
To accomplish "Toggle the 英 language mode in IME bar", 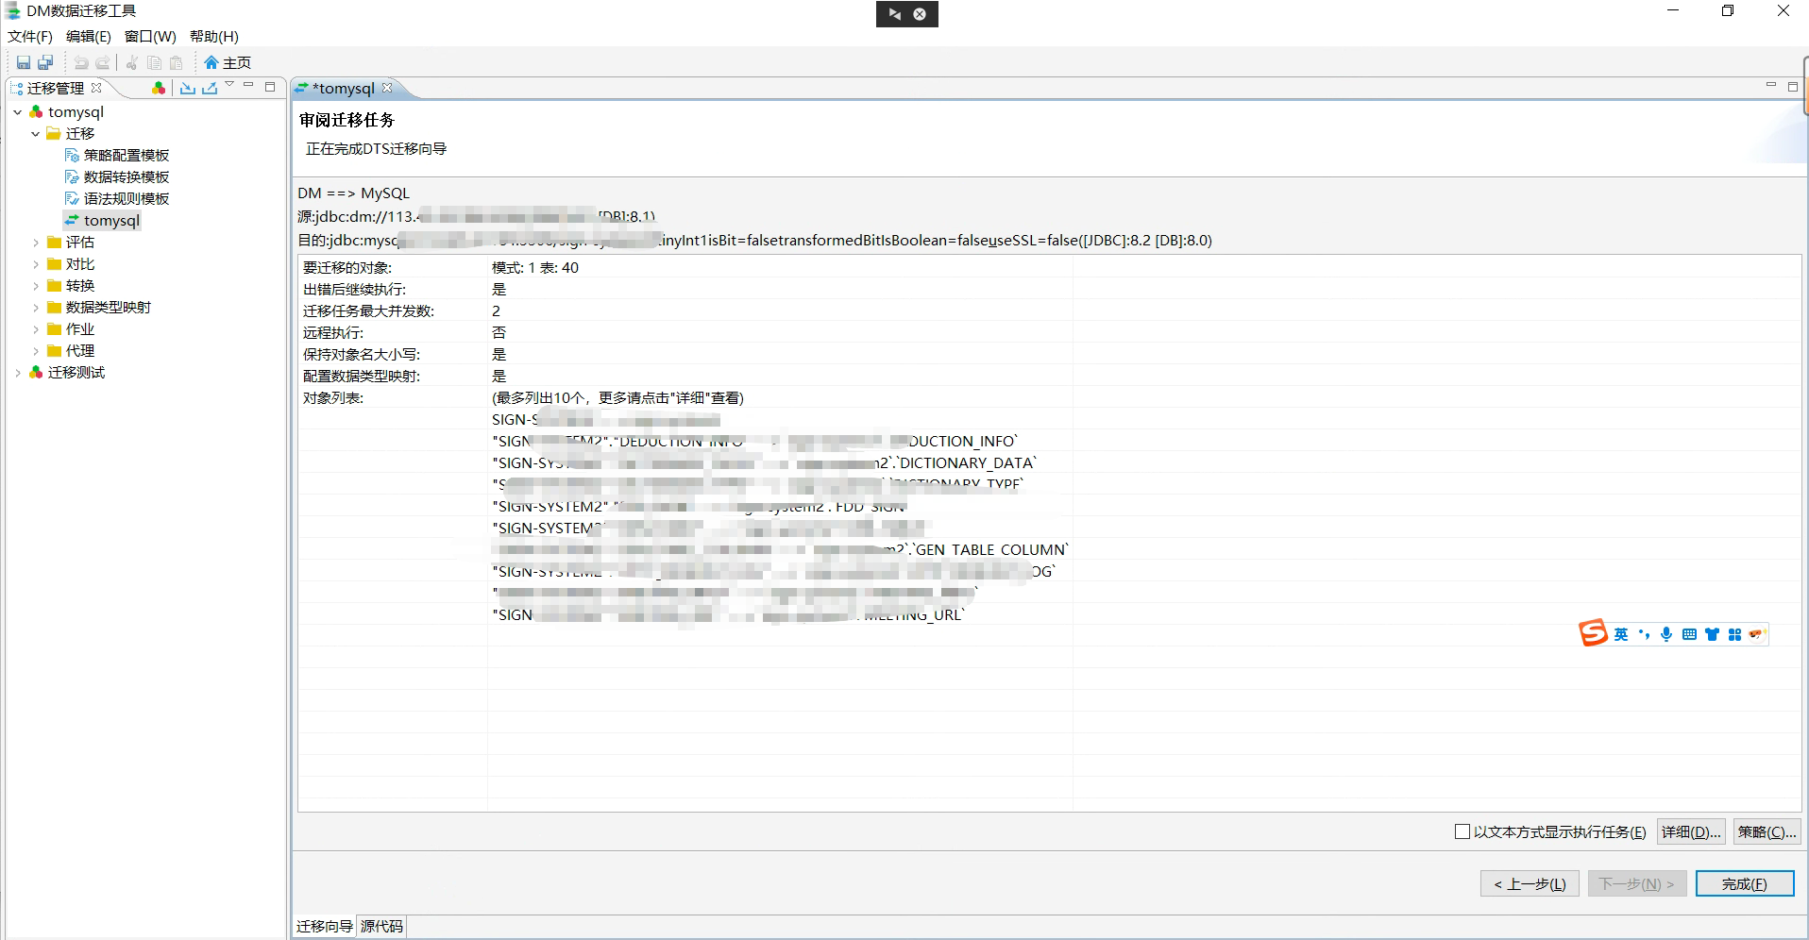I will [1621, 634].
